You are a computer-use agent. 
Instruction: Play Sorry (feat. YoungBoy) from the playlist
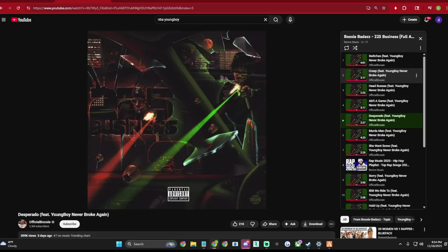pos(381,180)
